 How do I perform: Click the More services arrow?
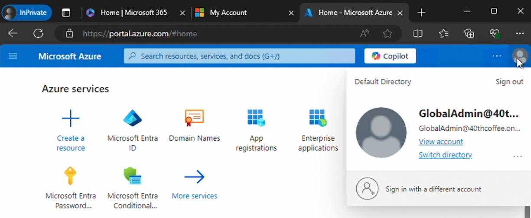(x=194, y=176)
